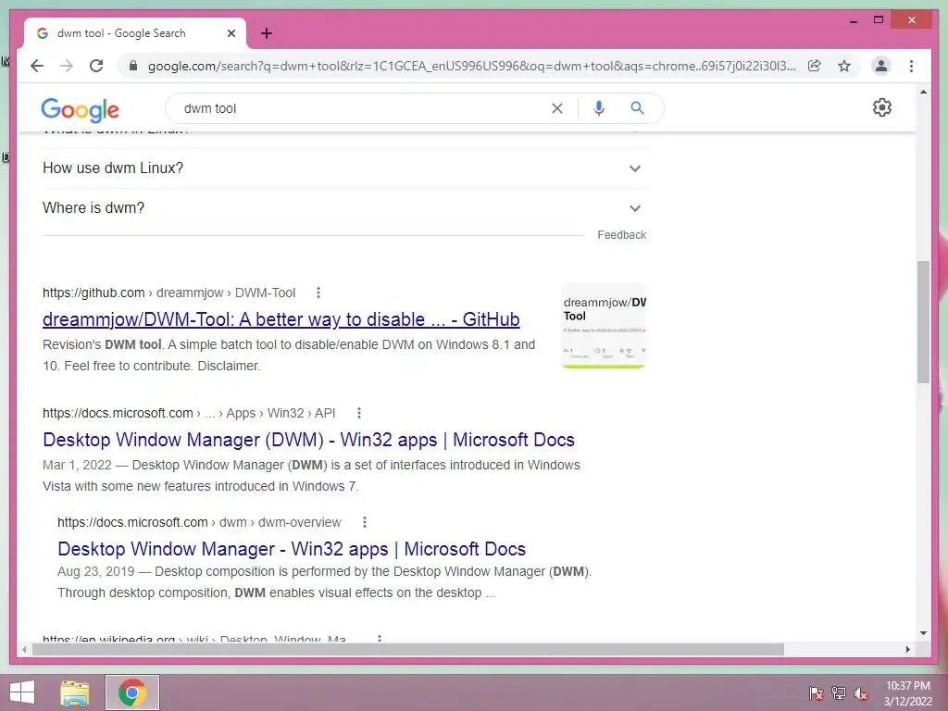Click the Google logo

point(80,109)
